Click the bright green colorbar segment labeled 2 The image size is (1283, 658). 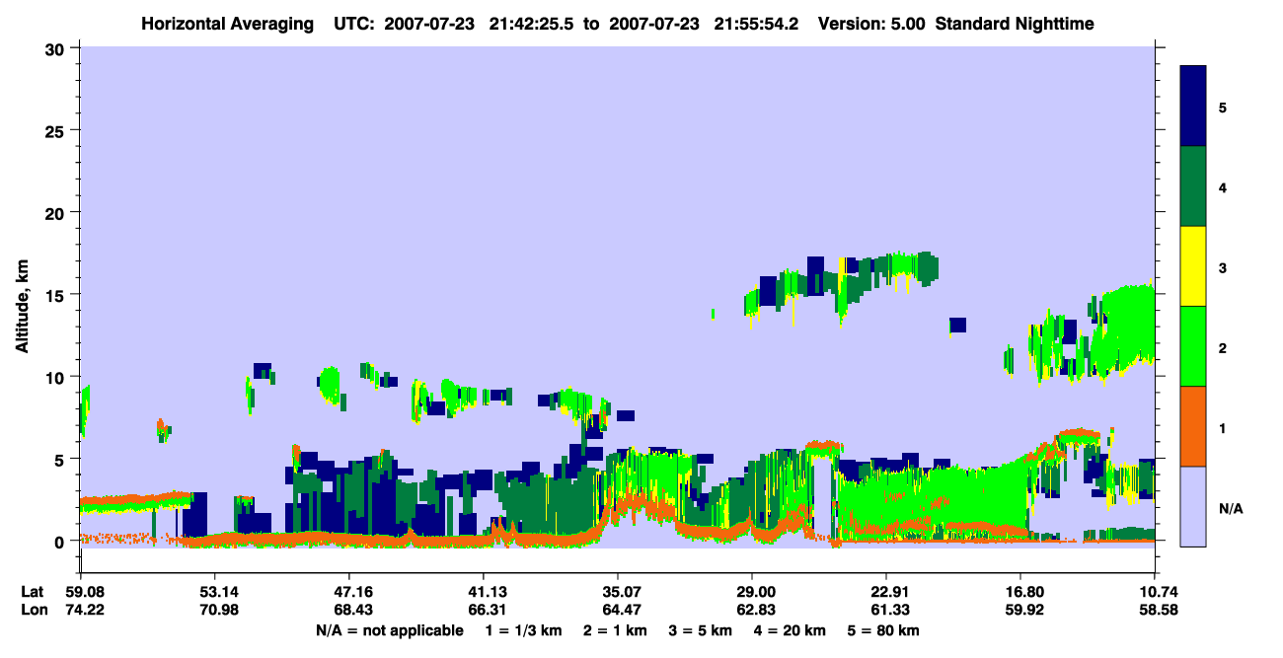tap(1193, 346)
